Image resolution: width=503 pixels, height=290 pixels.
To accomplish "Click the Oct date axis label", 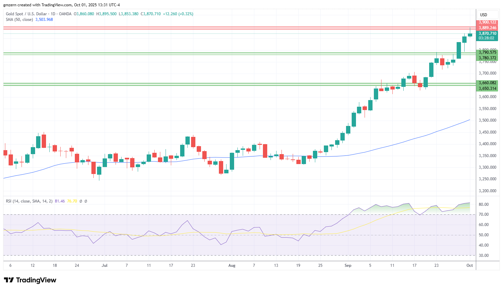I will (470, 265).
